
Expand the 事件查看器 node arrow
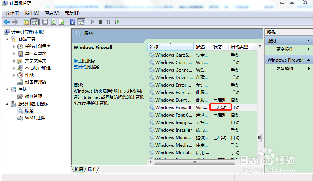pyautogui.click(x=14, y=54)
